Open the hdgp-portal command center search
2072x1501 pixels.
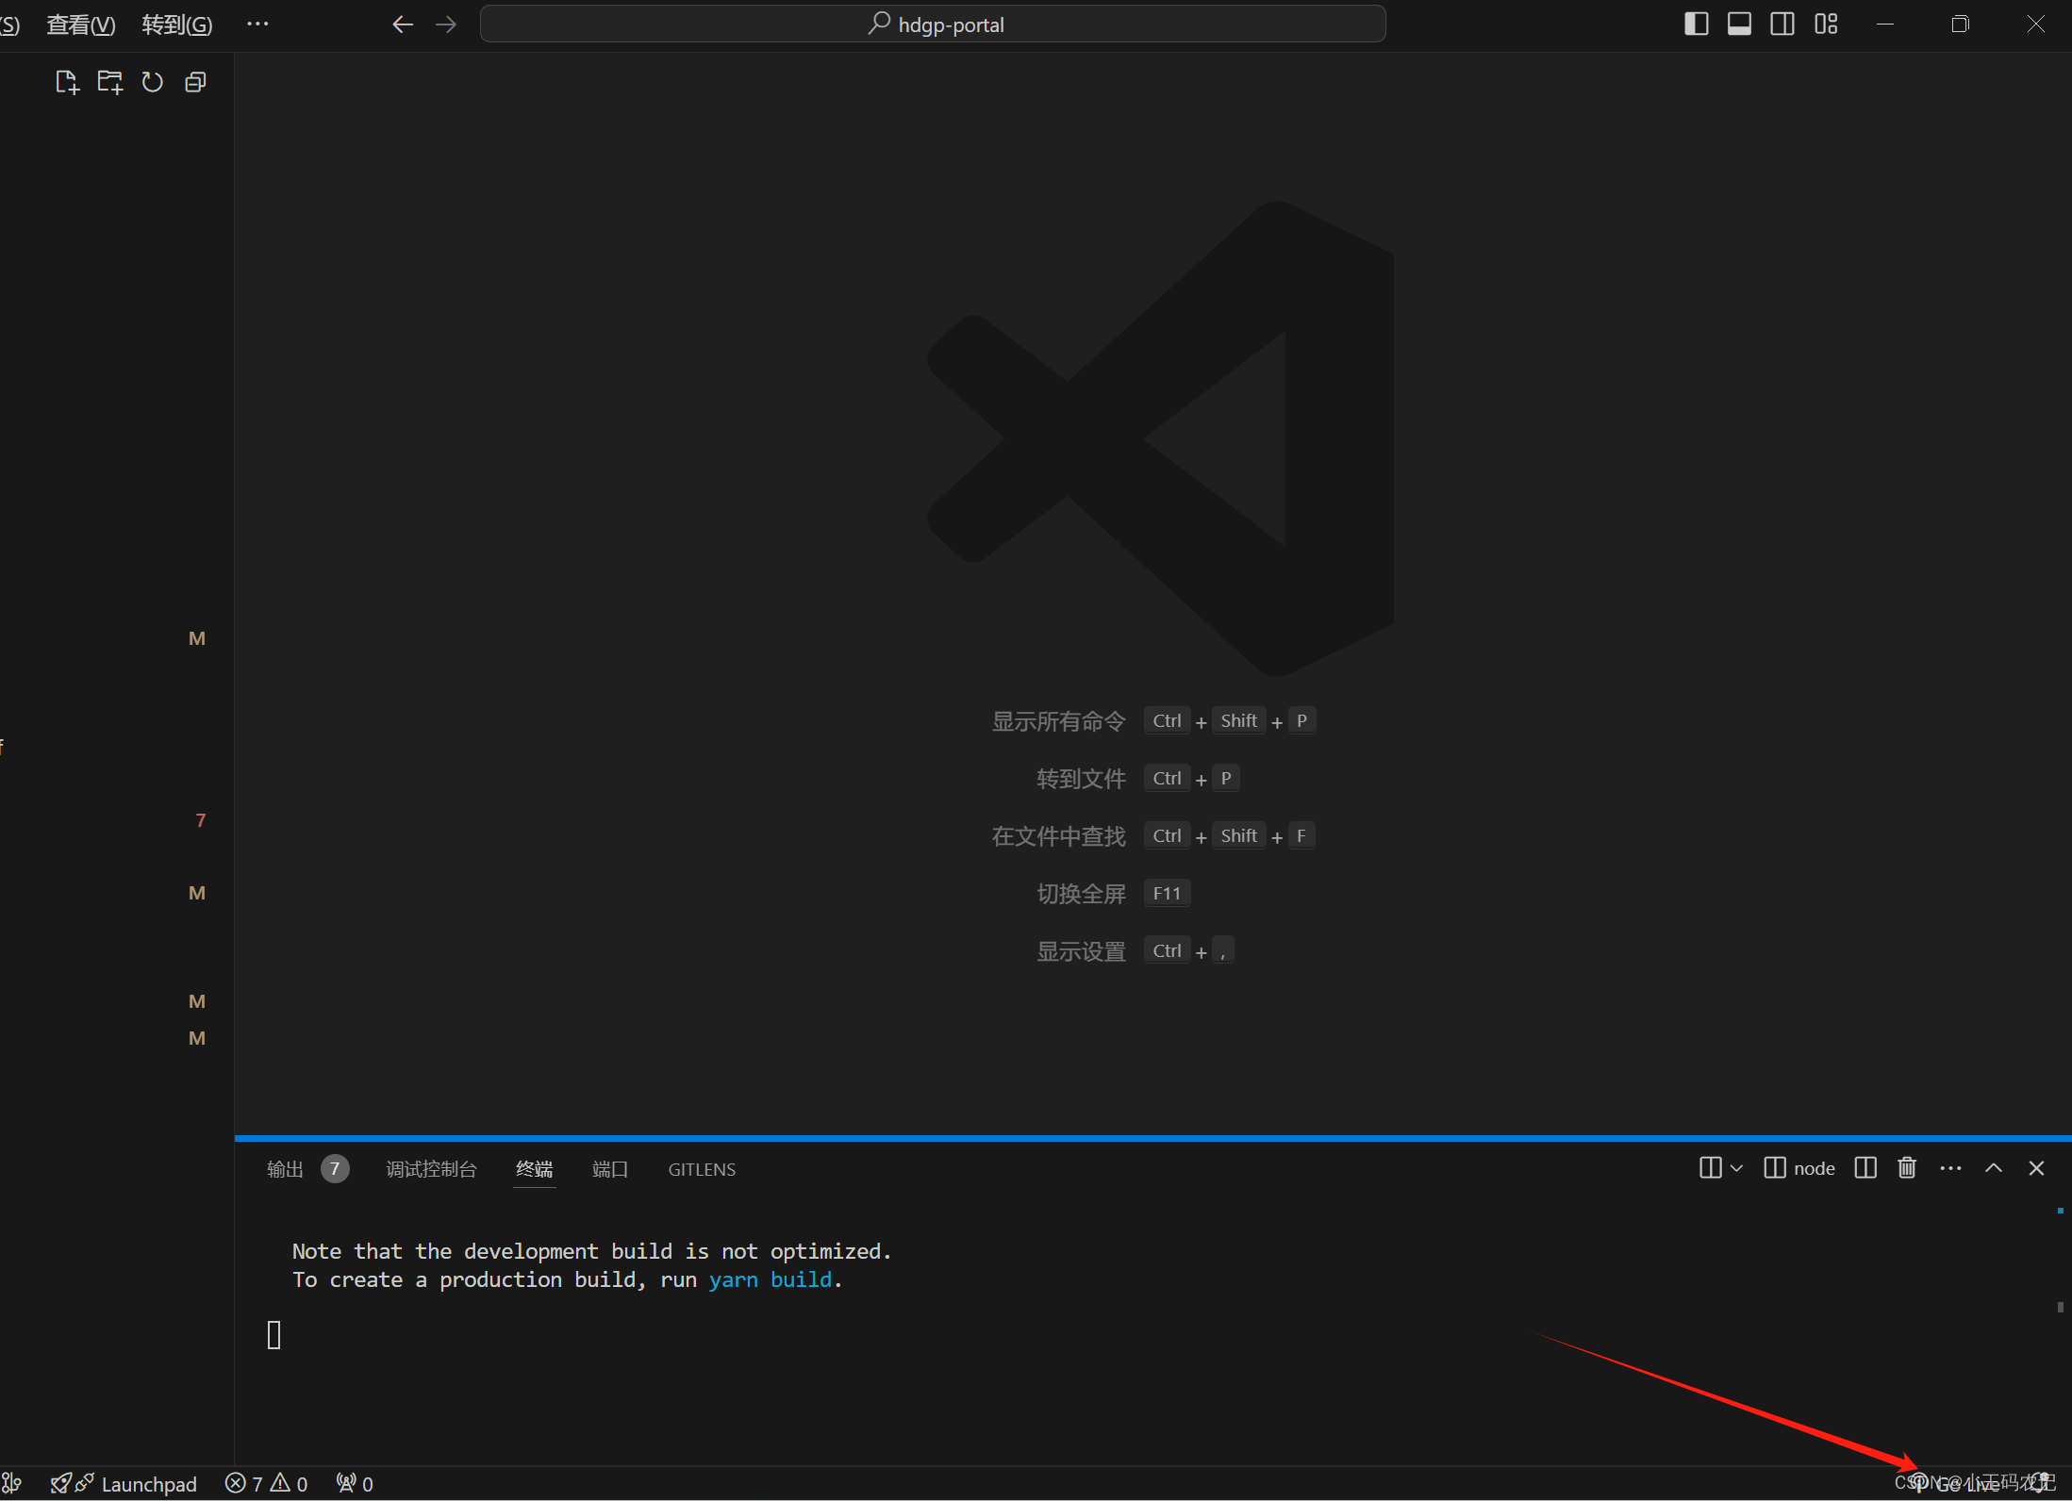pyautogui.click(x=933, y=25)
